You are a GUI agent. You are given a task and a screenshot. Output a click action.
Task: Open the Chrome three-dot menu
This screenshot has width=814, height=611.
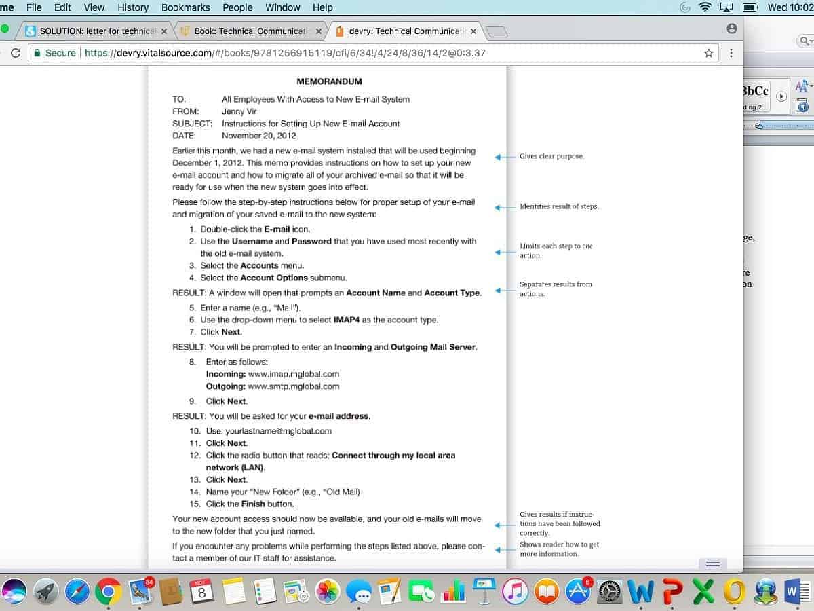[731, 53]
